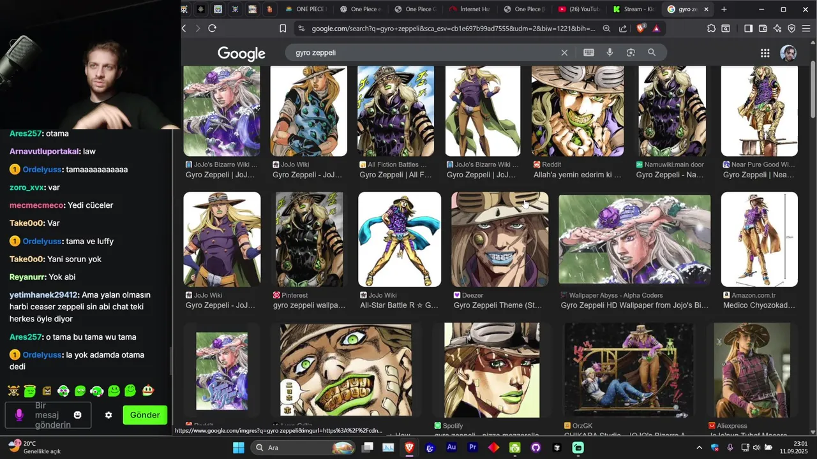This screenshot has width=817, height=459.
Task: Open All Fiction Battles Gyro thumbnail
Action: pos(396,111)
